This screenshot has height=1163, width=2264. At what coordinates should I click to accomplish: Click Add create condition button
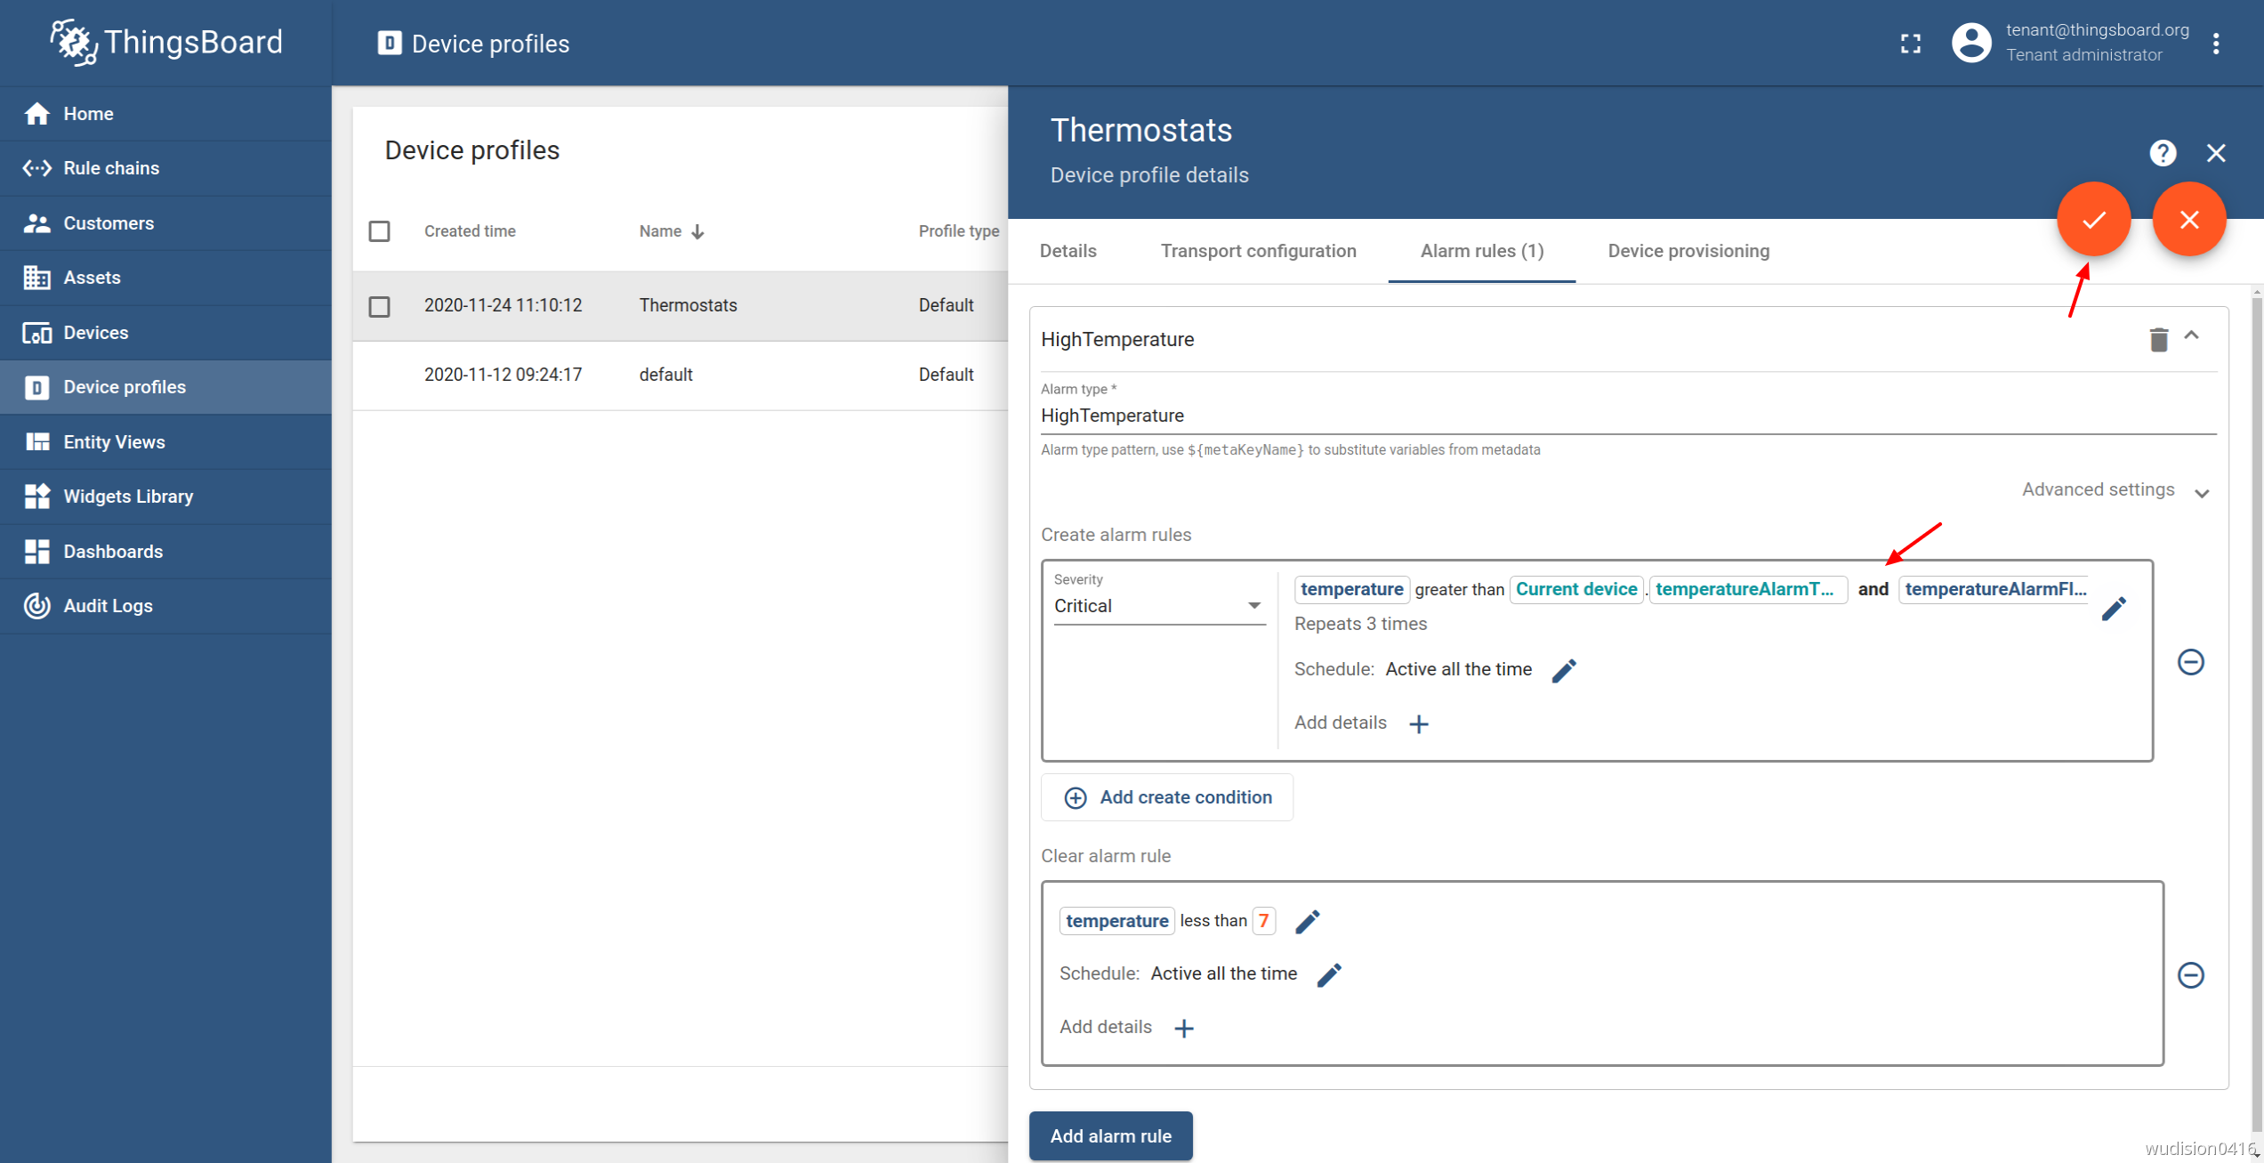pos(1167,797)
